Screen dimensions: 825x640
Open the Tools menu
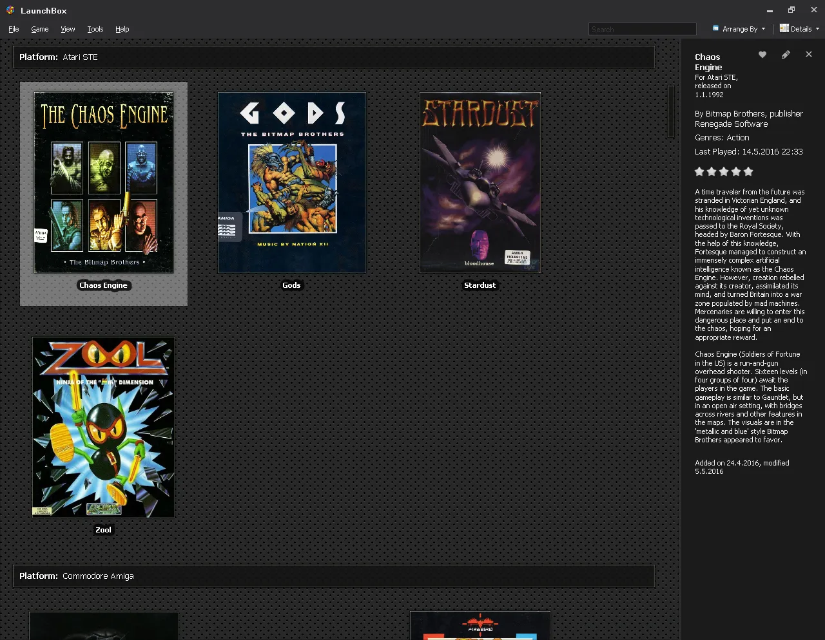tap(95, 29)
